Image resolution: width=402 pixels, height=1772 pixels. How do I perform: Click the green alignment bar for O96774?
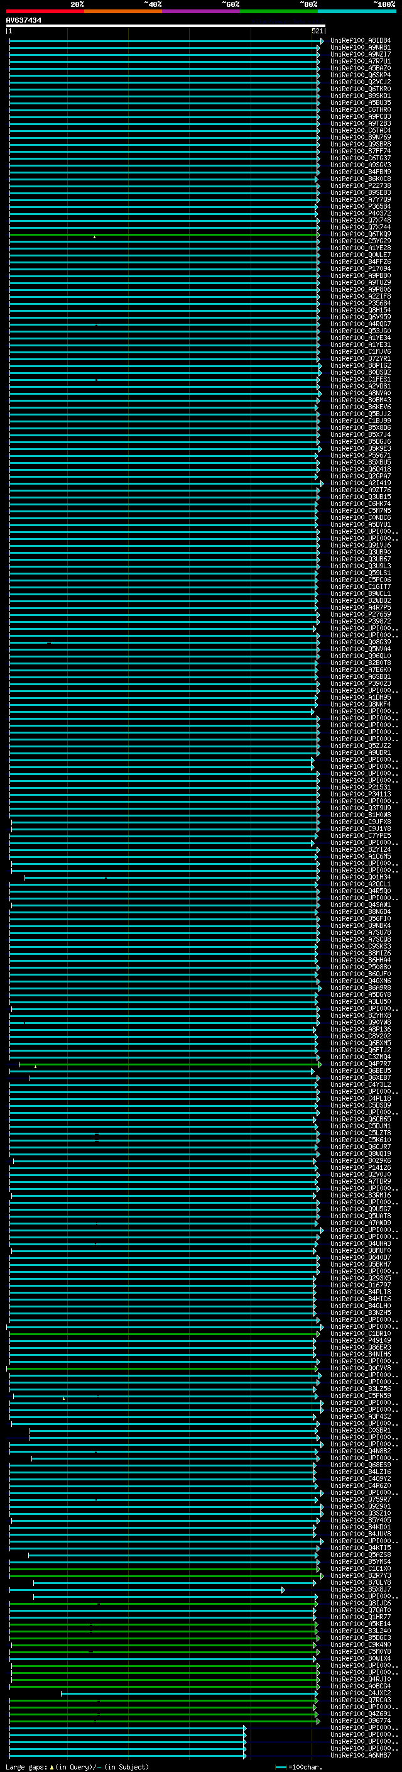pyautogui.click(x=164, y=1722)
